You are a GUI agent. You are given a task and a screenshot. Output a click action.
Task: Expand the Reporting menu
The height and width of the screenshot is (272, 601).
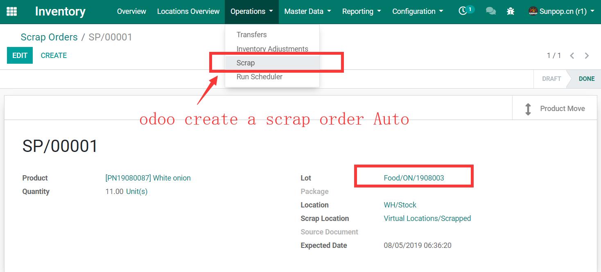click(362, 11)
